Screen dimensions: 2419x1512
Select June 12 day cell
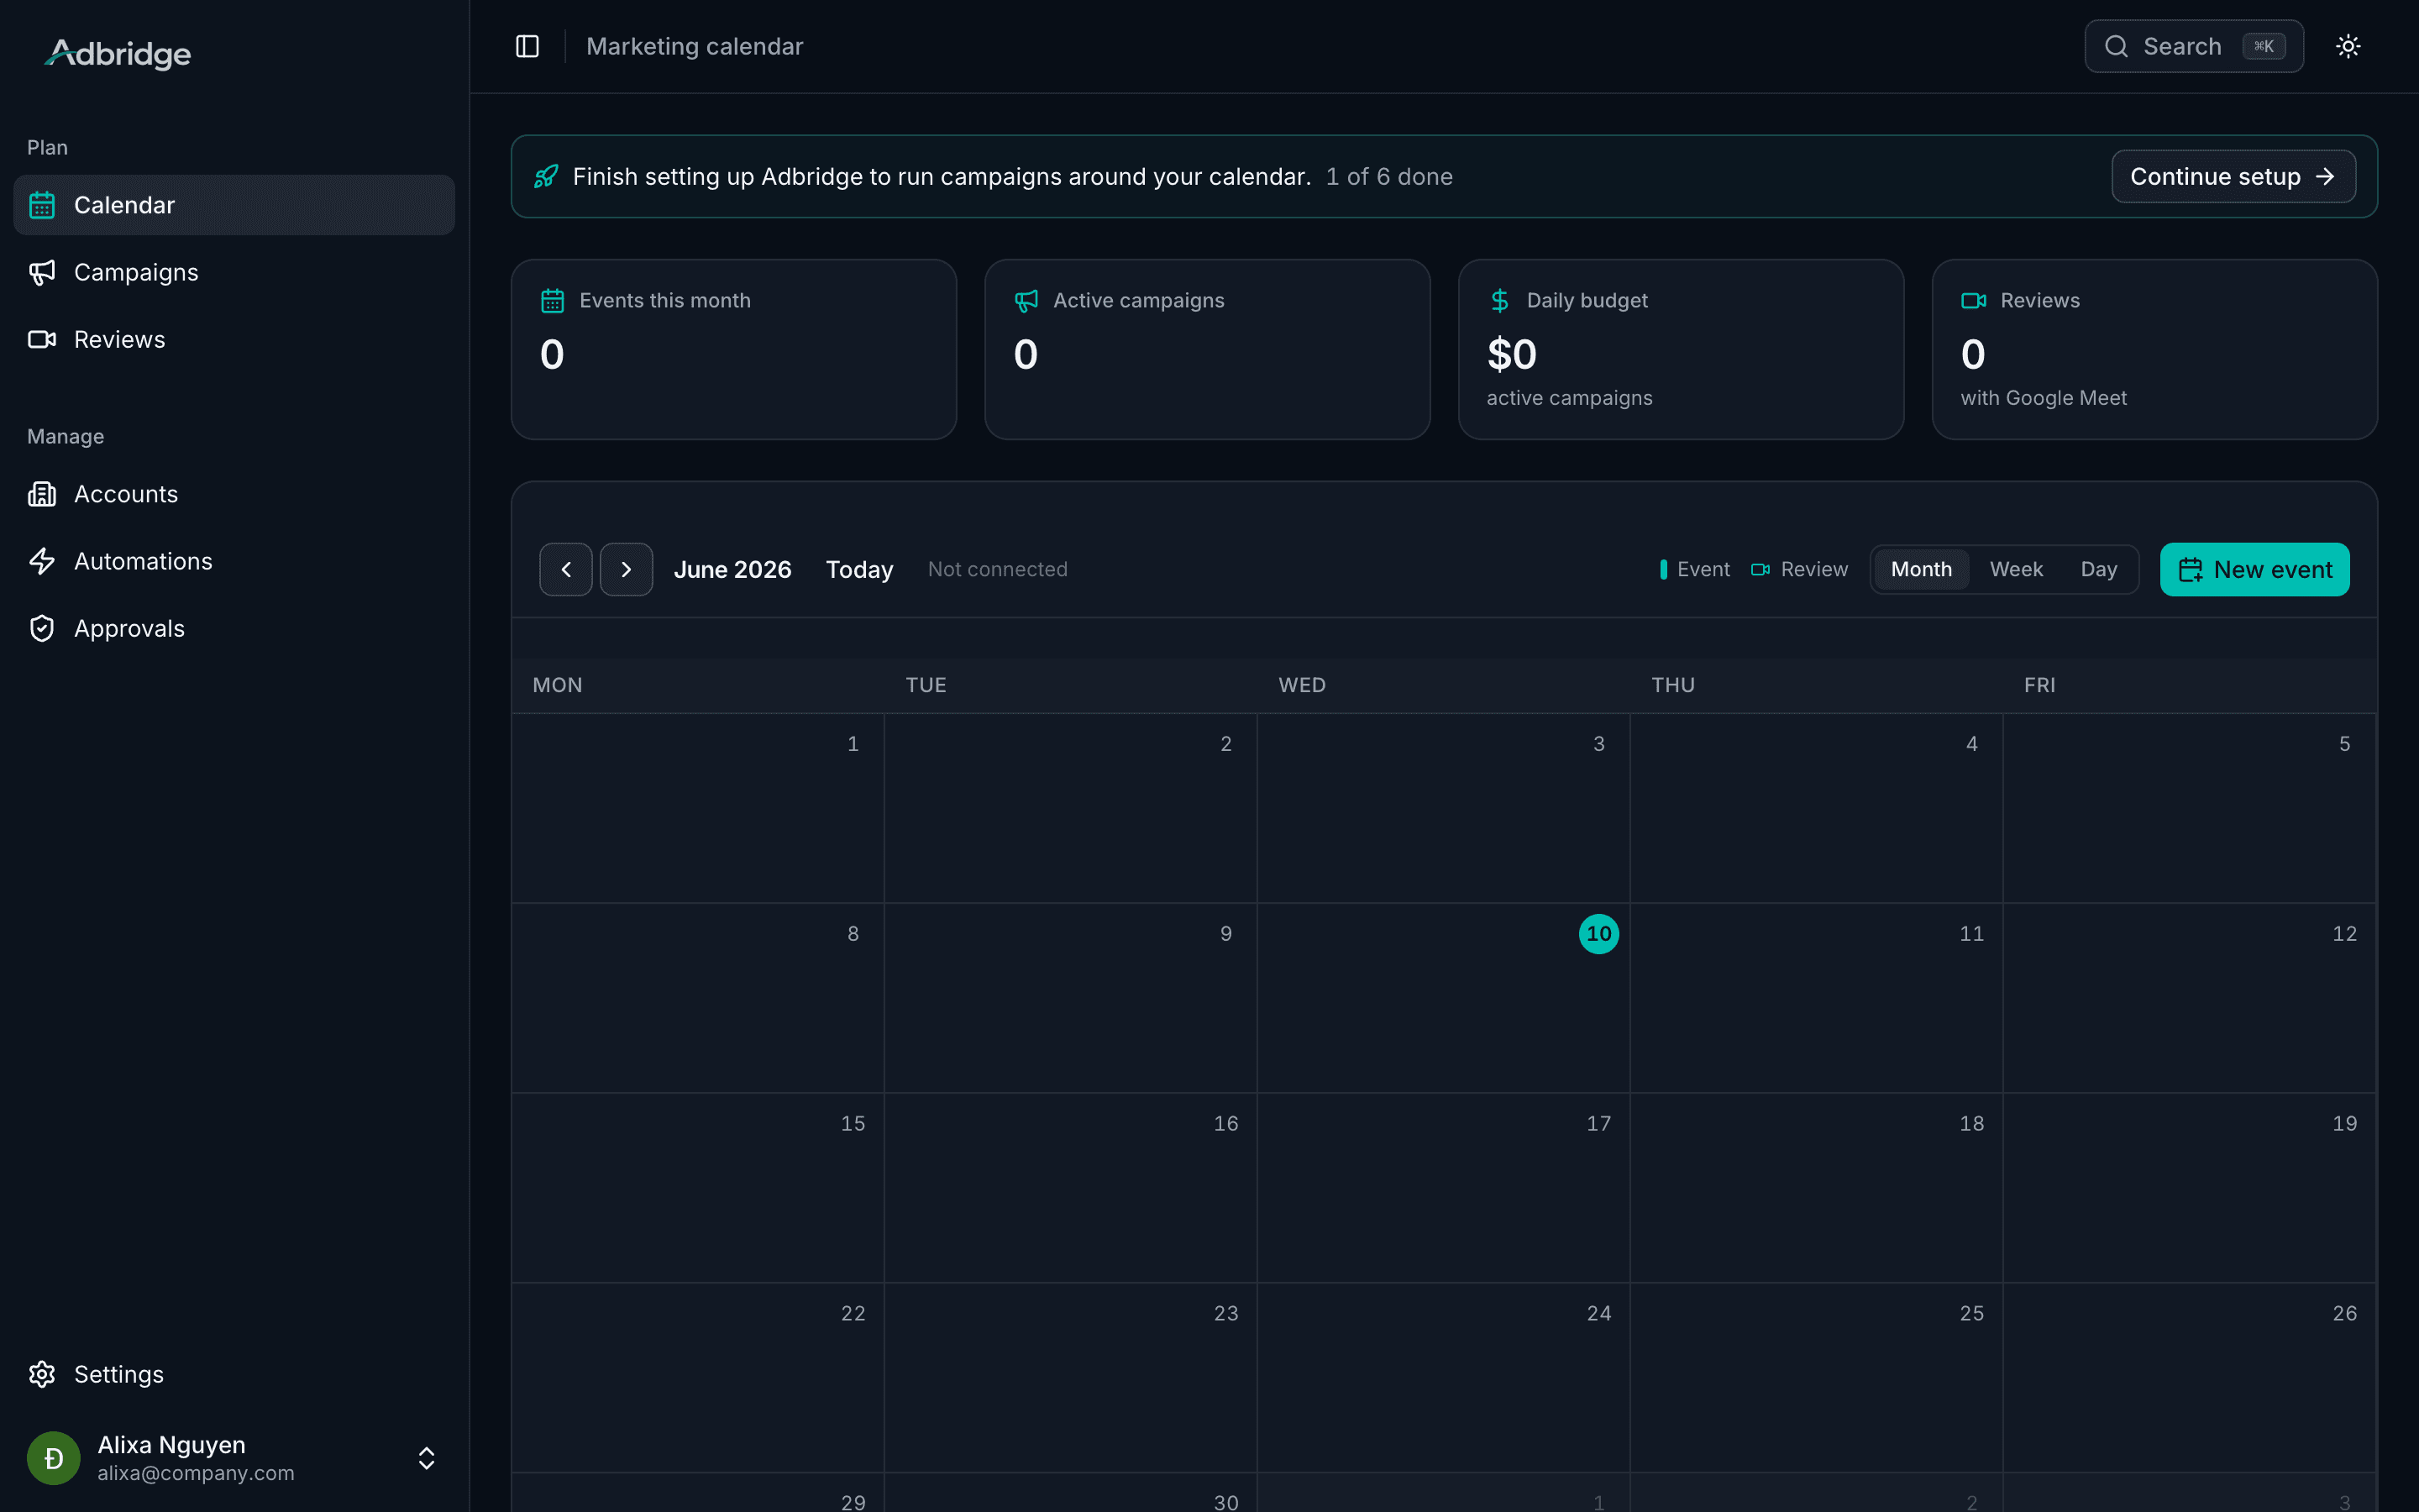(2189, 998)
